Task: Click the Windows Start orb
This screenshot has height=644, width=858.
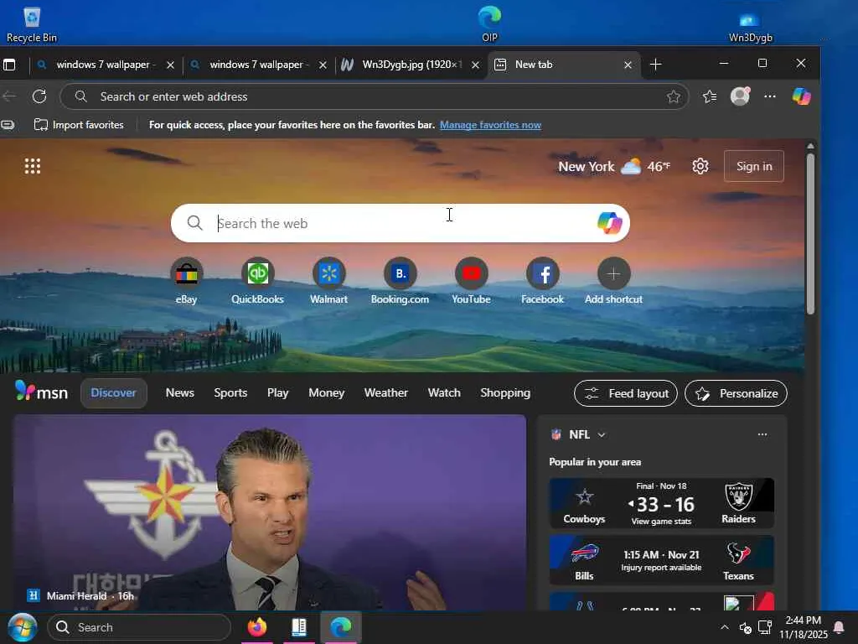Action: [22, 627]
